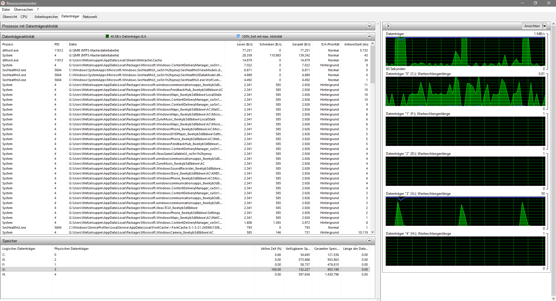Screen dimensions: 556x301
Task: Select logical drive C: row
Action: click(x=185, y=255)
